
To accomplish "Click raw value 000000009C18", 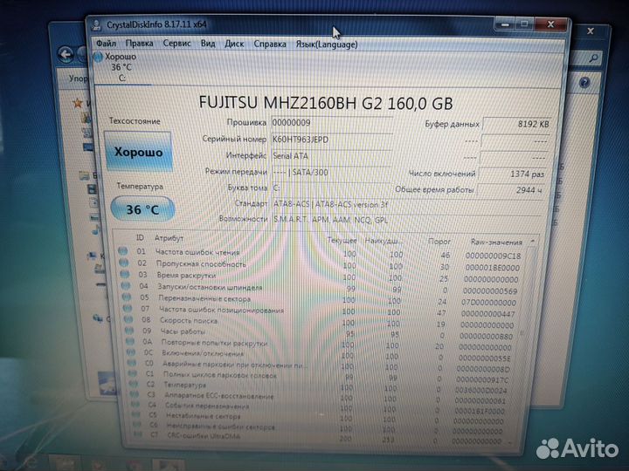I will point(493,256).
